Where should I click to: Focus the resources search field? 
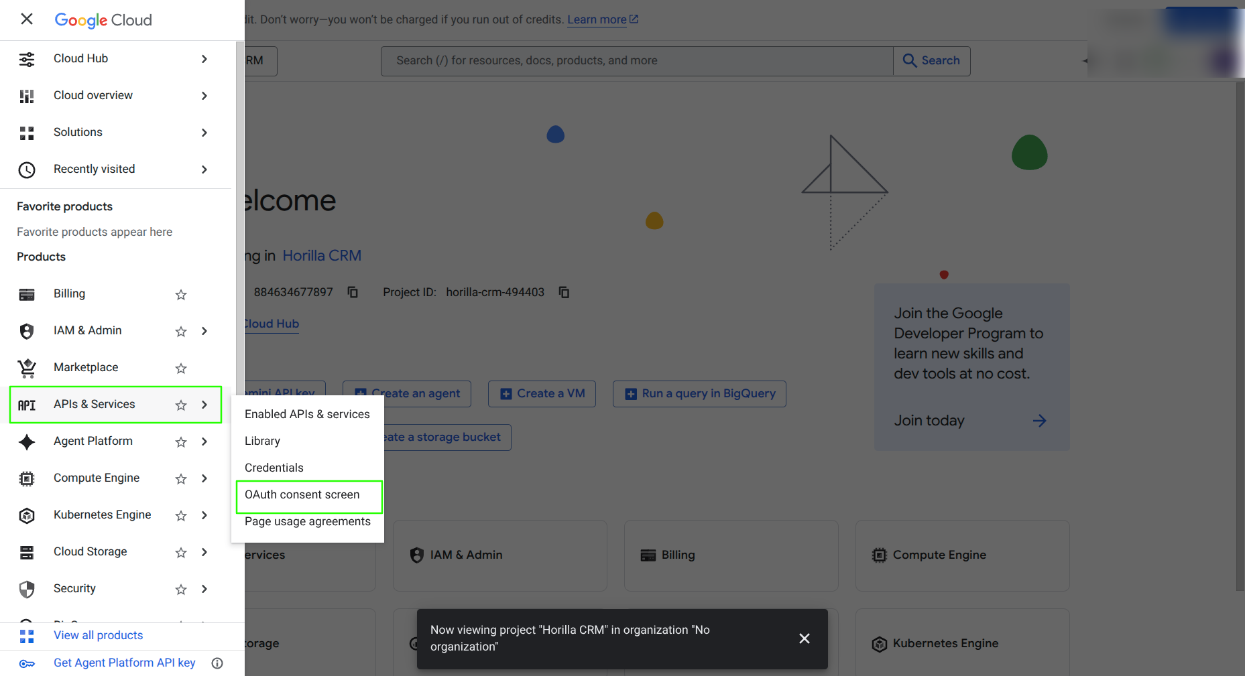click(637, 60)
